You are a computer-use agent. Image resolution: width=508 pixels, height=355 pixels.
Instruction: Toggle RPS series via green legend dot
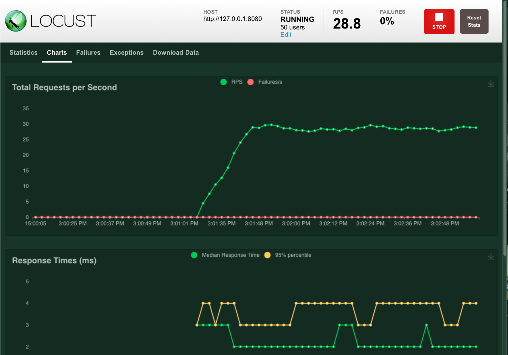click(224, 82)
